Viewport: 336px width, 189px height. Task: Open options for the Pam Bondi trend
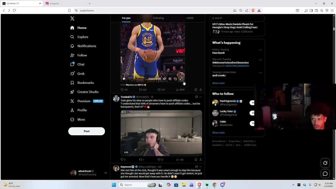(260, 50)
